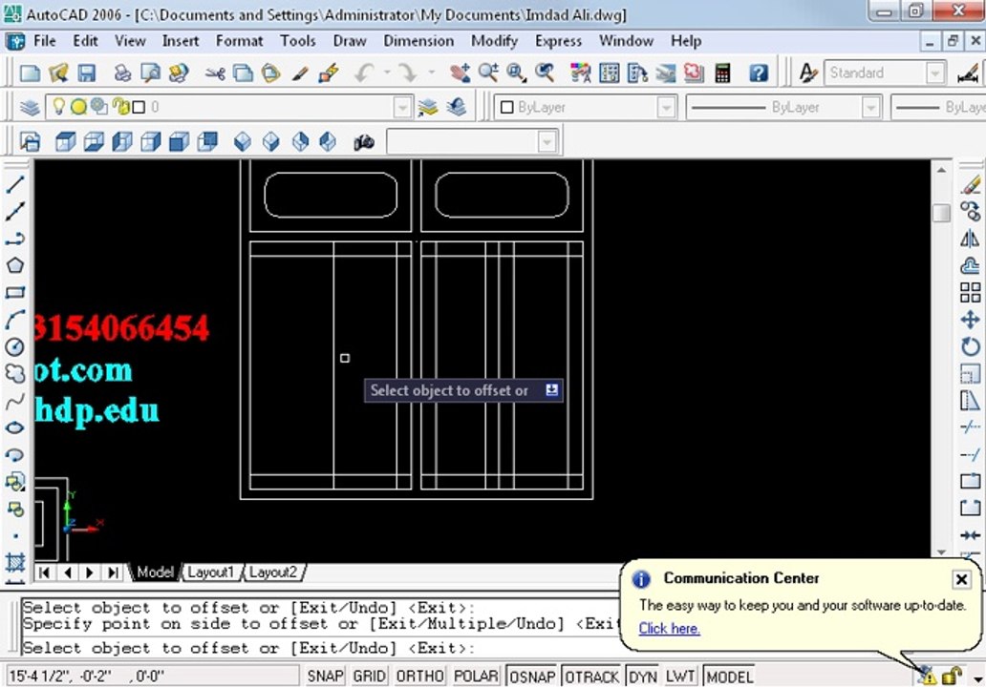Select the Revision Cloud tool
986x687 pixels.
pyautogui.click(x=15, y=373)
